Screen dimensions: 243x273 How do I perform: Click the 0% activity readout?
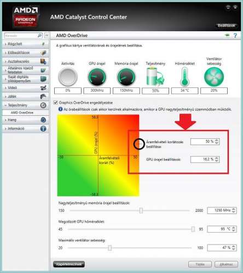tap(68, 91)
